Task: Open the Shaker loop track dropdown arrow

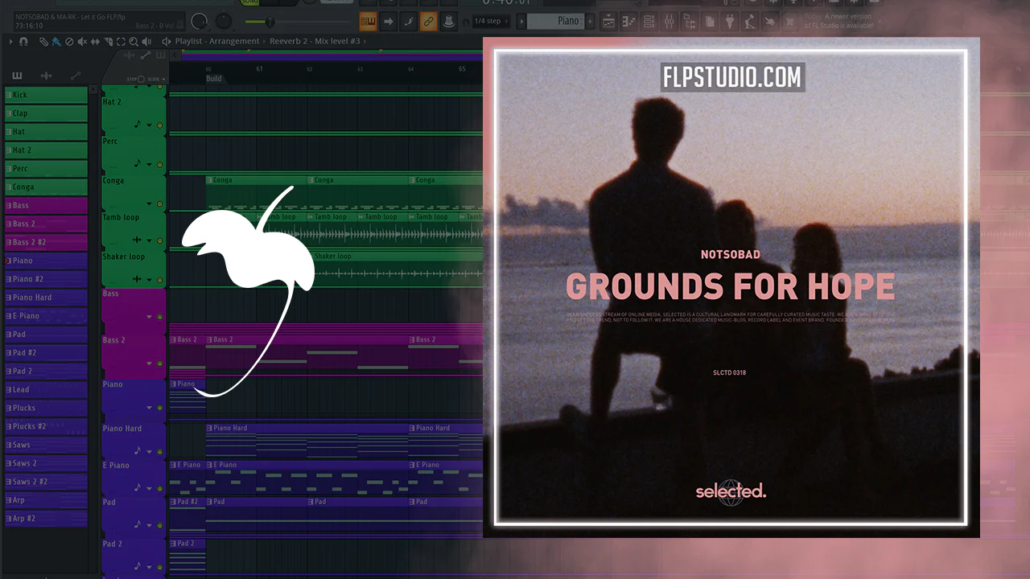Action: [149, 280]
